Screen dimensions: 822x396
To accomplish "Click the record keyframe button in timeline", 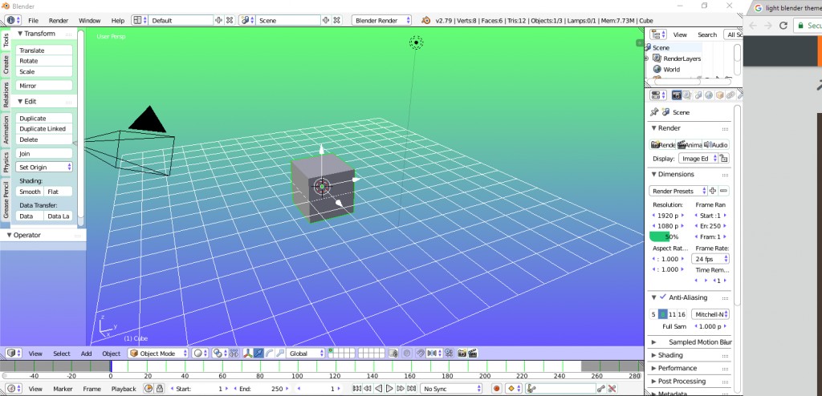I will pos(497,388).
